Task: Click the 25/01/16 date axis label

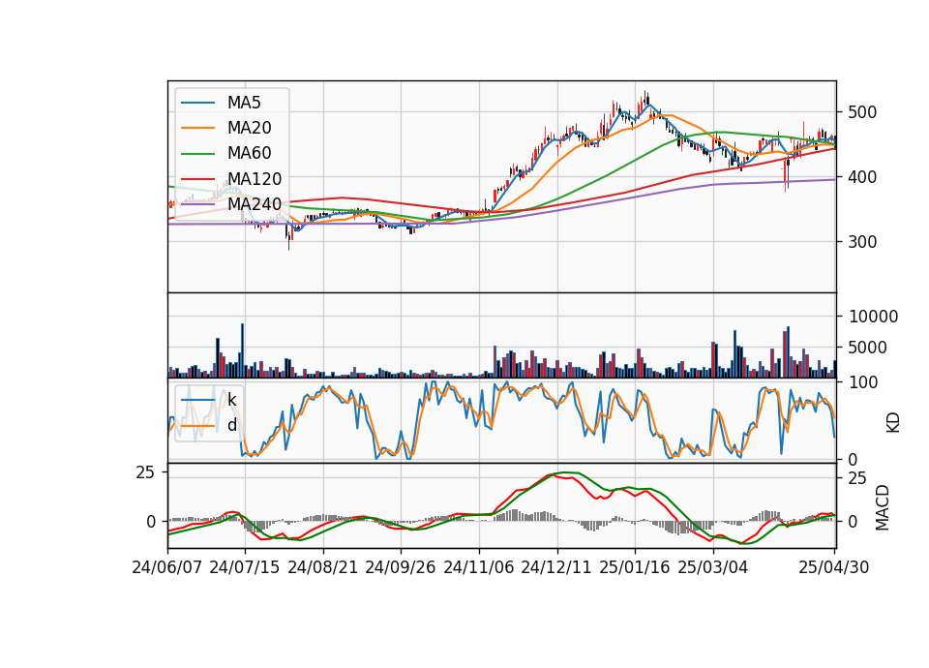Action: [635, 567]
